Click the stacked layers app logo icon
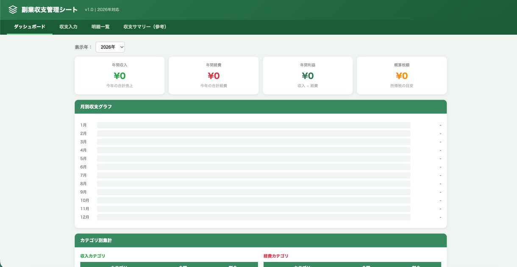This screenshot has width=517, height=267. point(13,9)
